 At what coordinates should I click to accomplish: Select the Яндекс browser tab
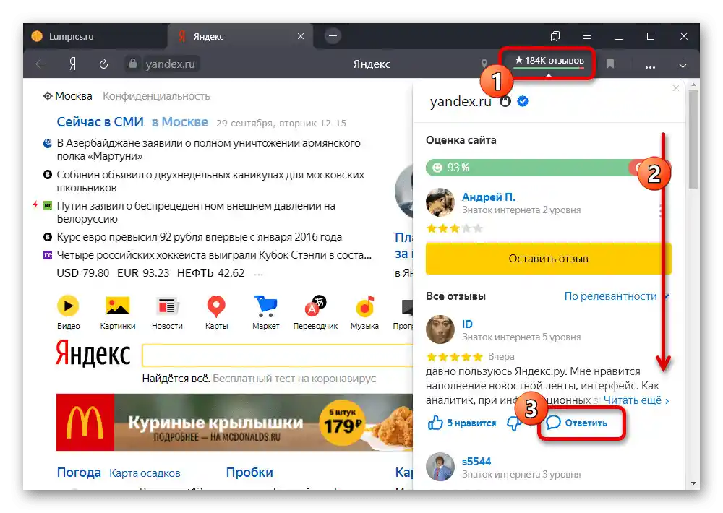240,36
